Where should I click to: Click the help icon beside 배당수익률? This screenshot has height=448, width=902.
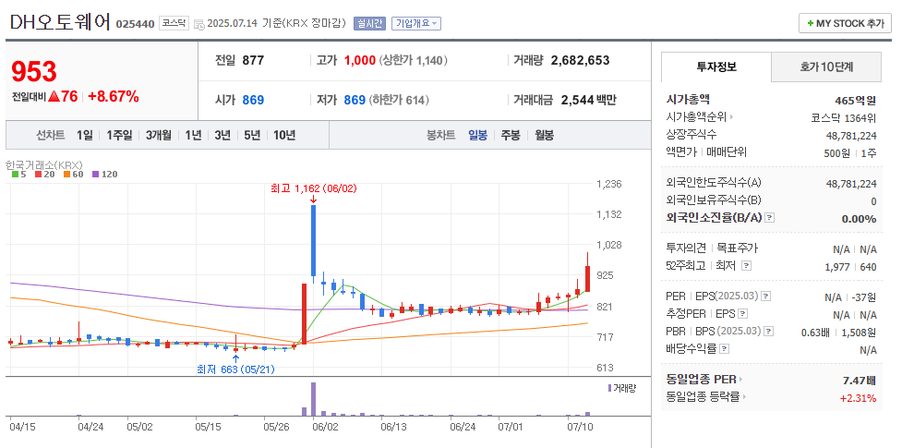724,349
